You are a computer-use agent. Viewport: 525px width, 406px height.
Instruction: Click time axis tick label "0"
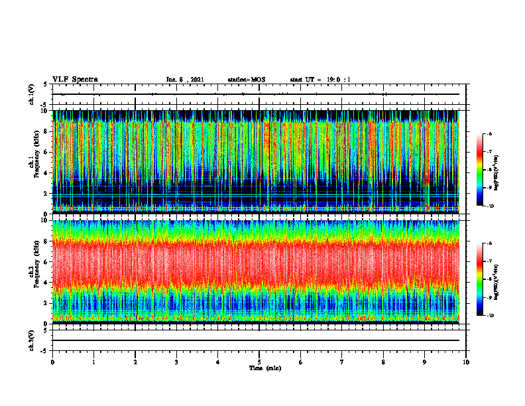click(52, 362)
